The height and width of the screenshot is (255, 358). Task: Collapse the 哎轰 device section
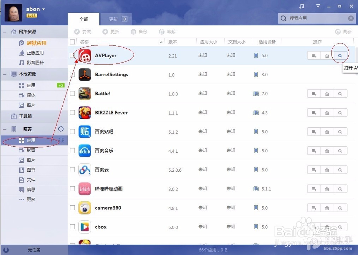click(5, 129)
